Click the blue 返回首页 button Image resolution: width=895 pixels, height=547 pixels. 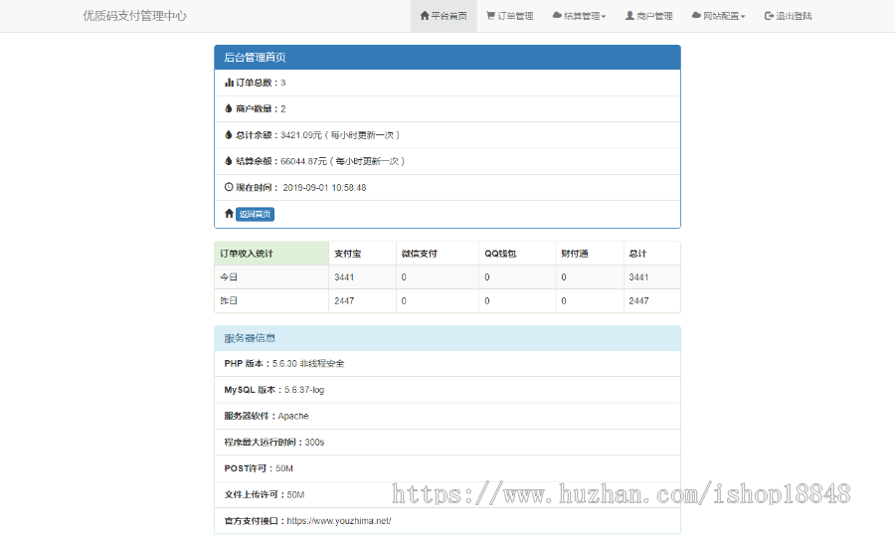[x=256, y=214]
